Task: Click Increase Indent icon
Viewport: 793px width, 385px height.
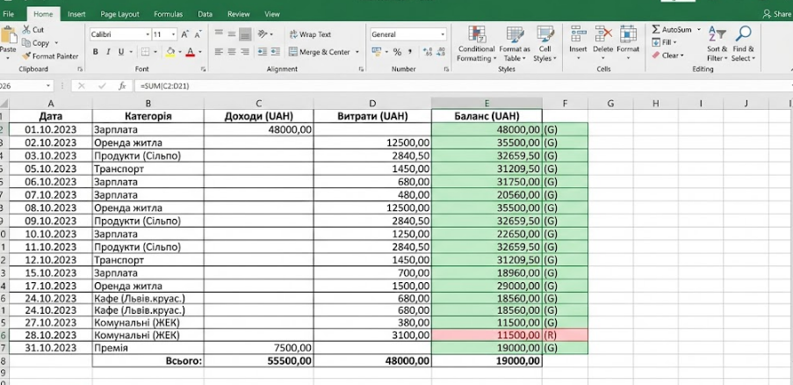Action: coord(275,52)
